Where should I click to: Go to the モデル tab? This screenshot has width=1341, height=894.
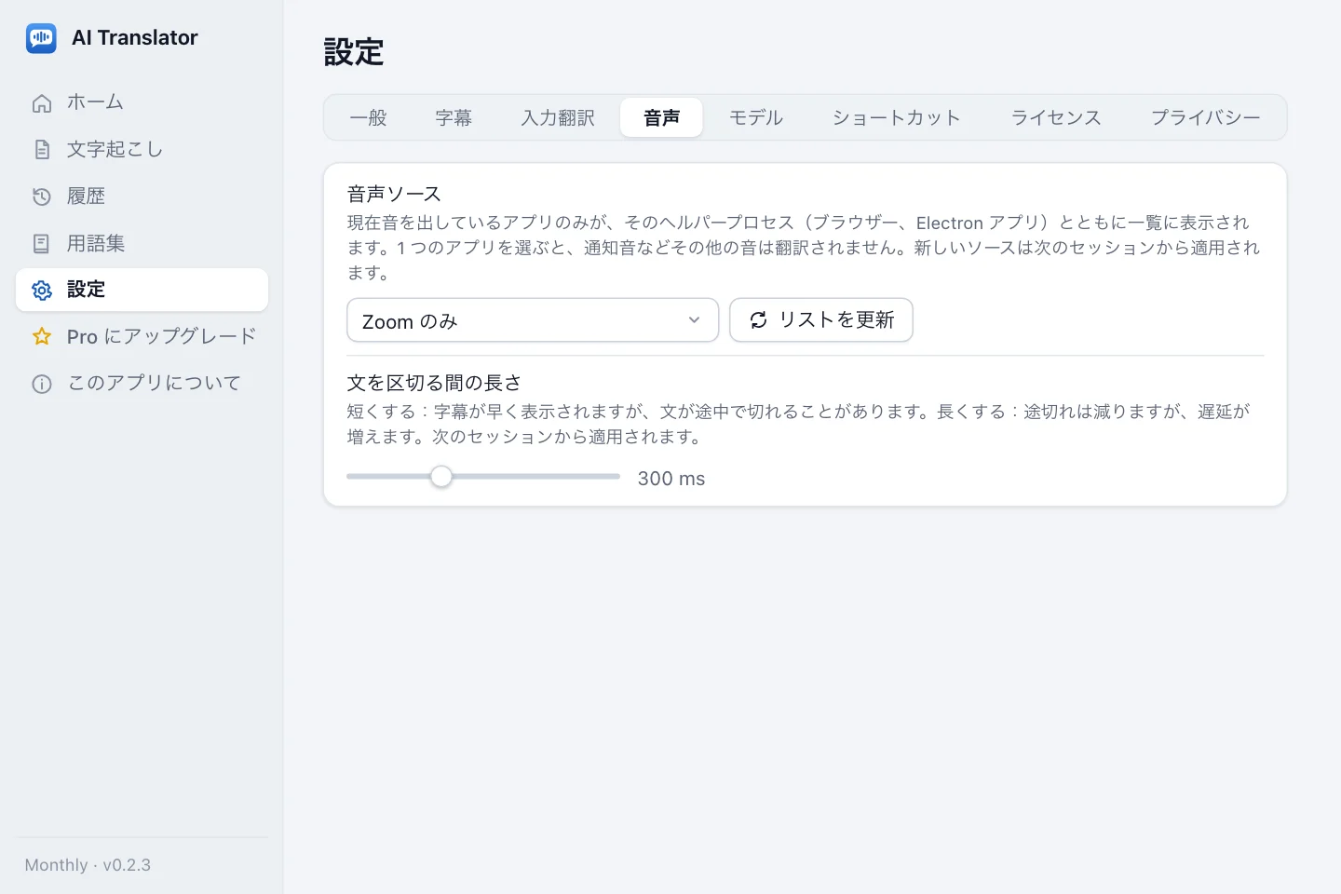tap(755, 118)
